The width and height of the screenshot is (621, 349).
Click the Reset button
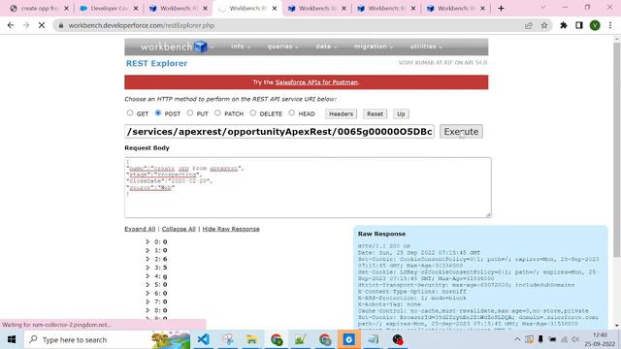375,114
